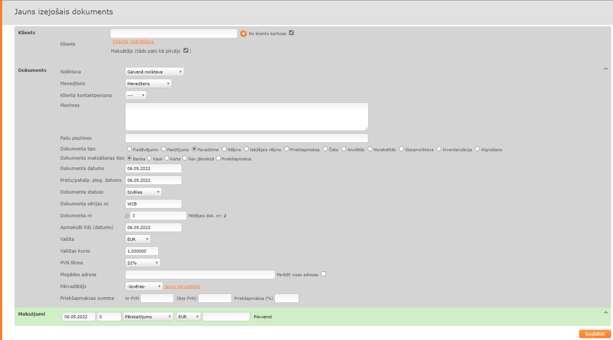Viewport: 613px width, 340px height.
Task: Open the Menedžeris dropdown
Action: 148,84
